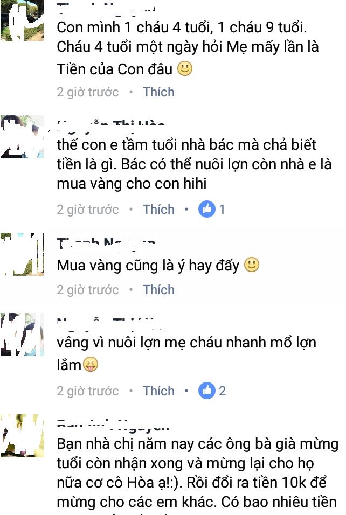
Task: Like the 'Mua vàng cũng là ý hay đấy' comment
Action: click(158, 290)
